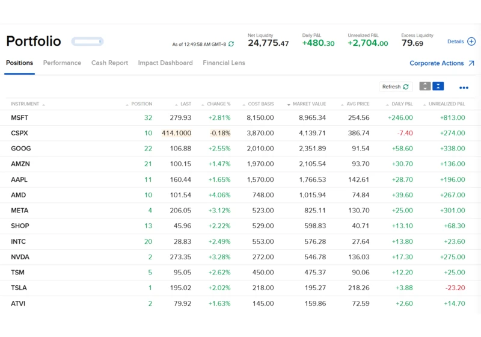This screenshot has width=481, height=337.
Task: Switch to the Performance tab
Action: coord(63,63)
